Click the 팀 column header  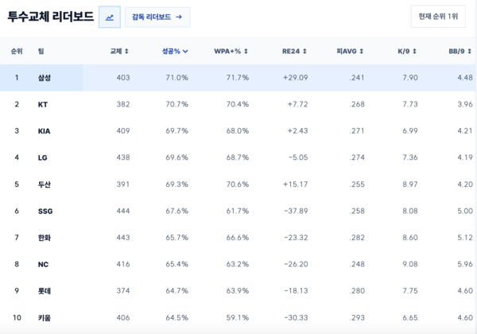(x=41, y=51)
